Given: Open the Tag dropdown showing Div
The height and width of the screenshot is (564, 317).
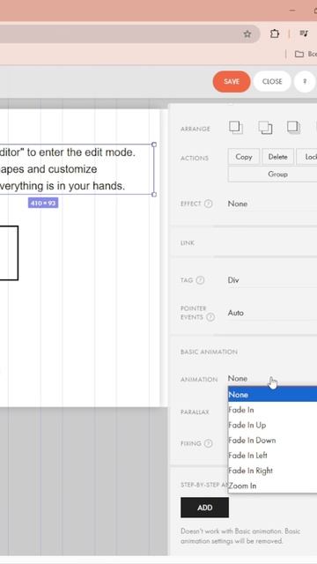Looking at the screenshot, I should click(272, 280).
